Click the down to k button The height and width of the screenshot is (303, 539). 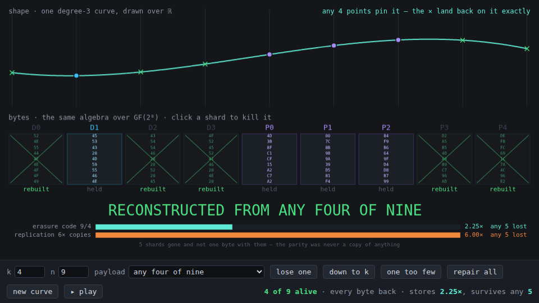(349, 272)
